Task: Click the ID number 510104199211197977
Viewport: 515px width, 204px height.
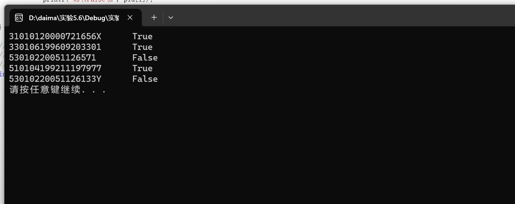Action: coord(55,68)
